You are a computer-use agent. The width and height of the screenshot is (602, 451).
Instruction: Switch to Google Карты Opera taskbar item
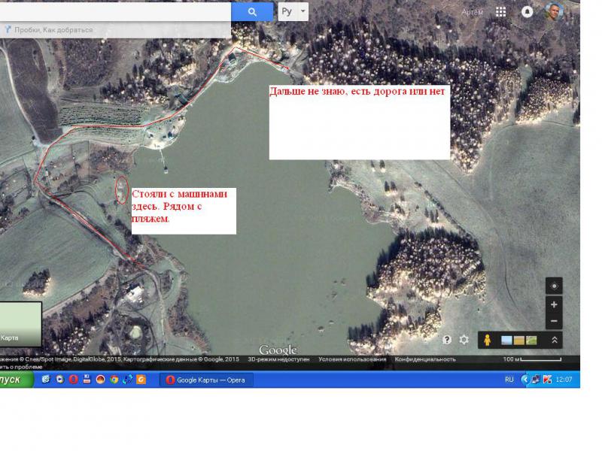(206, 380)
